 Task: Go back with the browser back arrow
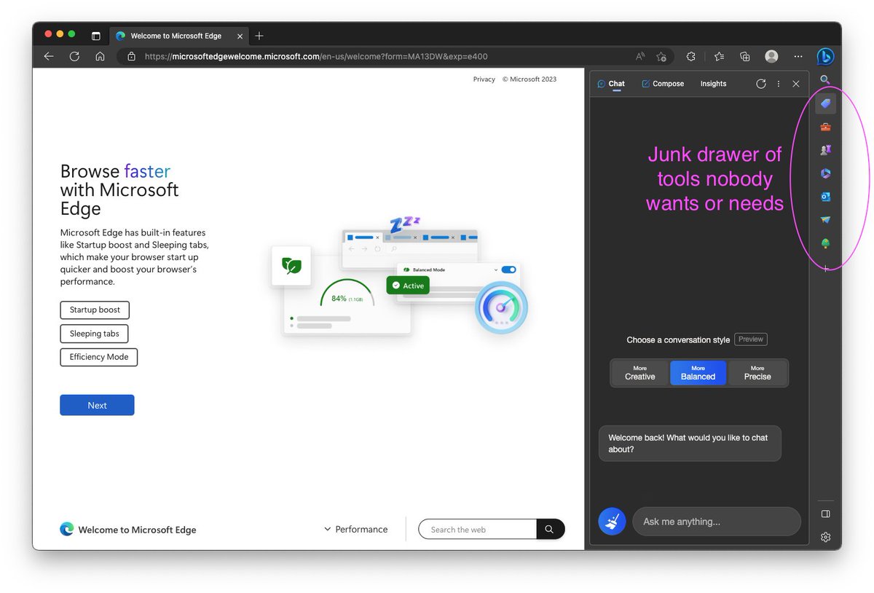point(49,56)
